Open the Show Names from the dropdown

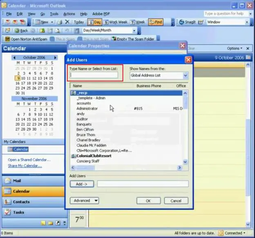point(186,76)
